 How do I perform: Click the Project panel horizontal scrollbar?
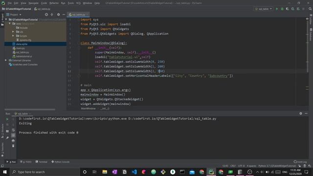(x=30, y=110)
